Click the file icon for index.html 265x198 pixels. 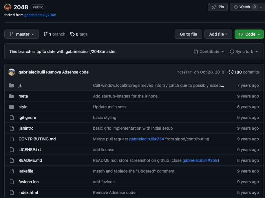pyautogui.click(x=12, y=192)
